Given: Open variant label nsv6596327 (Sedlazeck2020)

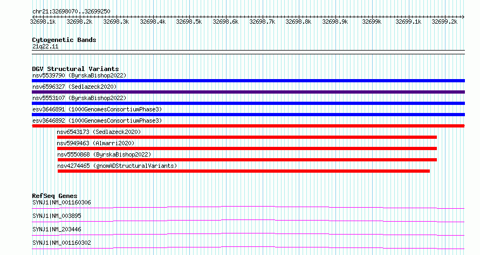Looking at the screenshot, I should tap(74, 87).
